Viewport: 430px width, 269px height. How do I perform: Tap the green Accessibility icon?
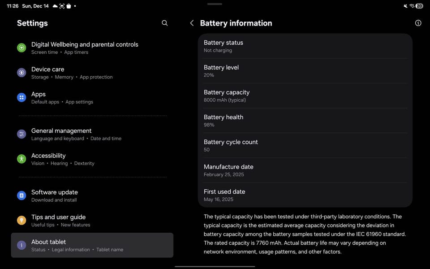[x=21, y=159]
